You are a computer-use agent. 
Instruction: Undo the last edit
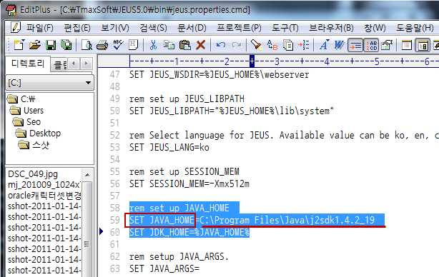[x=221, y=45]
